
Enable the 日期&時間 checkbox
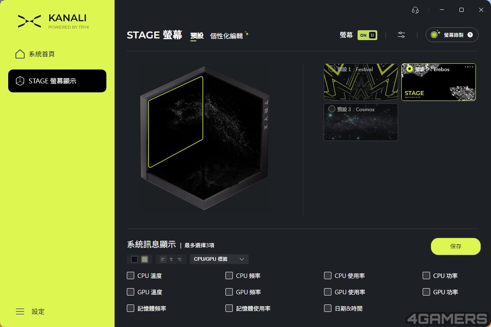click(328, 308)
